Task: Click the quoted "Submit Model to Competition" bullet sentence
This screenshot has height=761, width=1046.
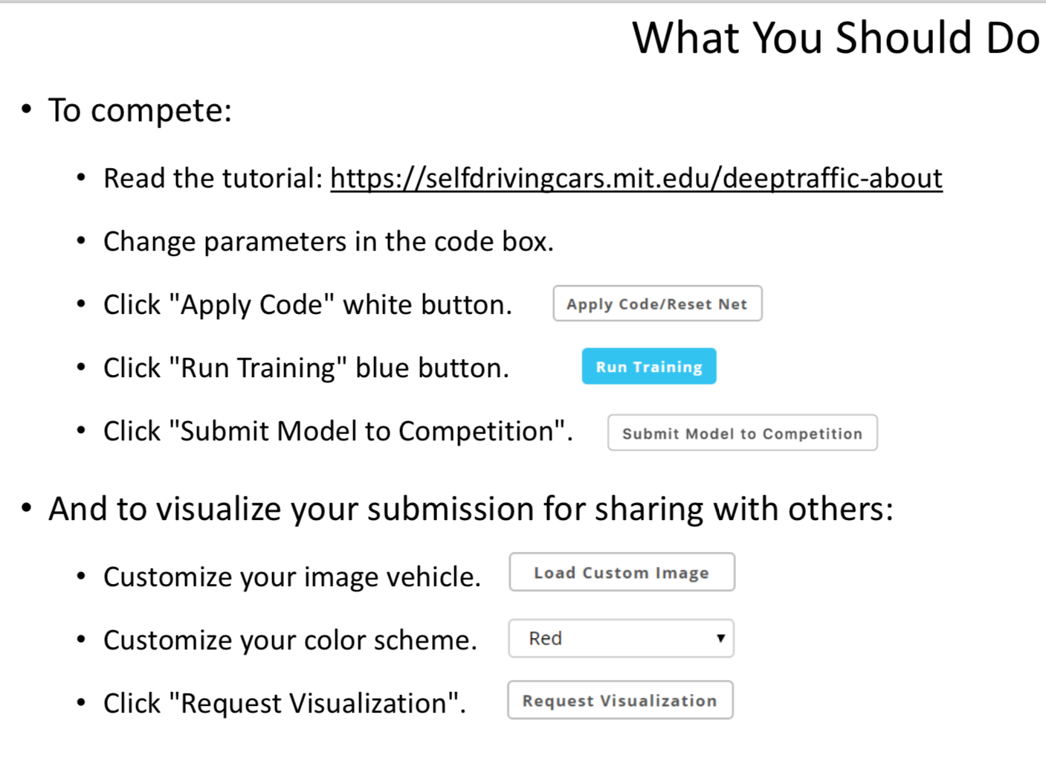Action: (338, 431)
